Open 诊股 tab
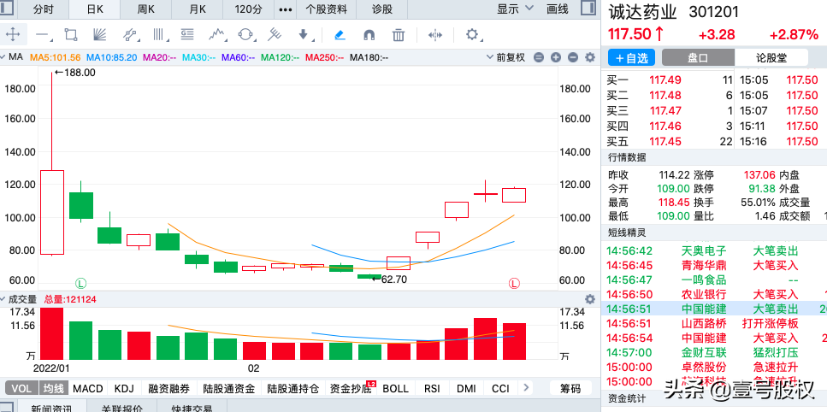 (382, 9)
